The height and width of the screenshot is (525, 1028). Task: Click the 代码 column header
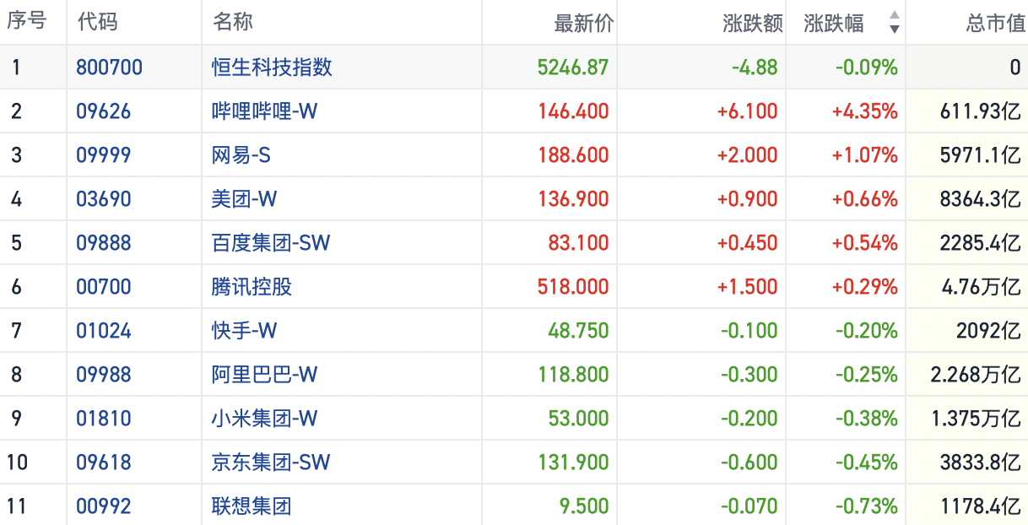[97, 23]
